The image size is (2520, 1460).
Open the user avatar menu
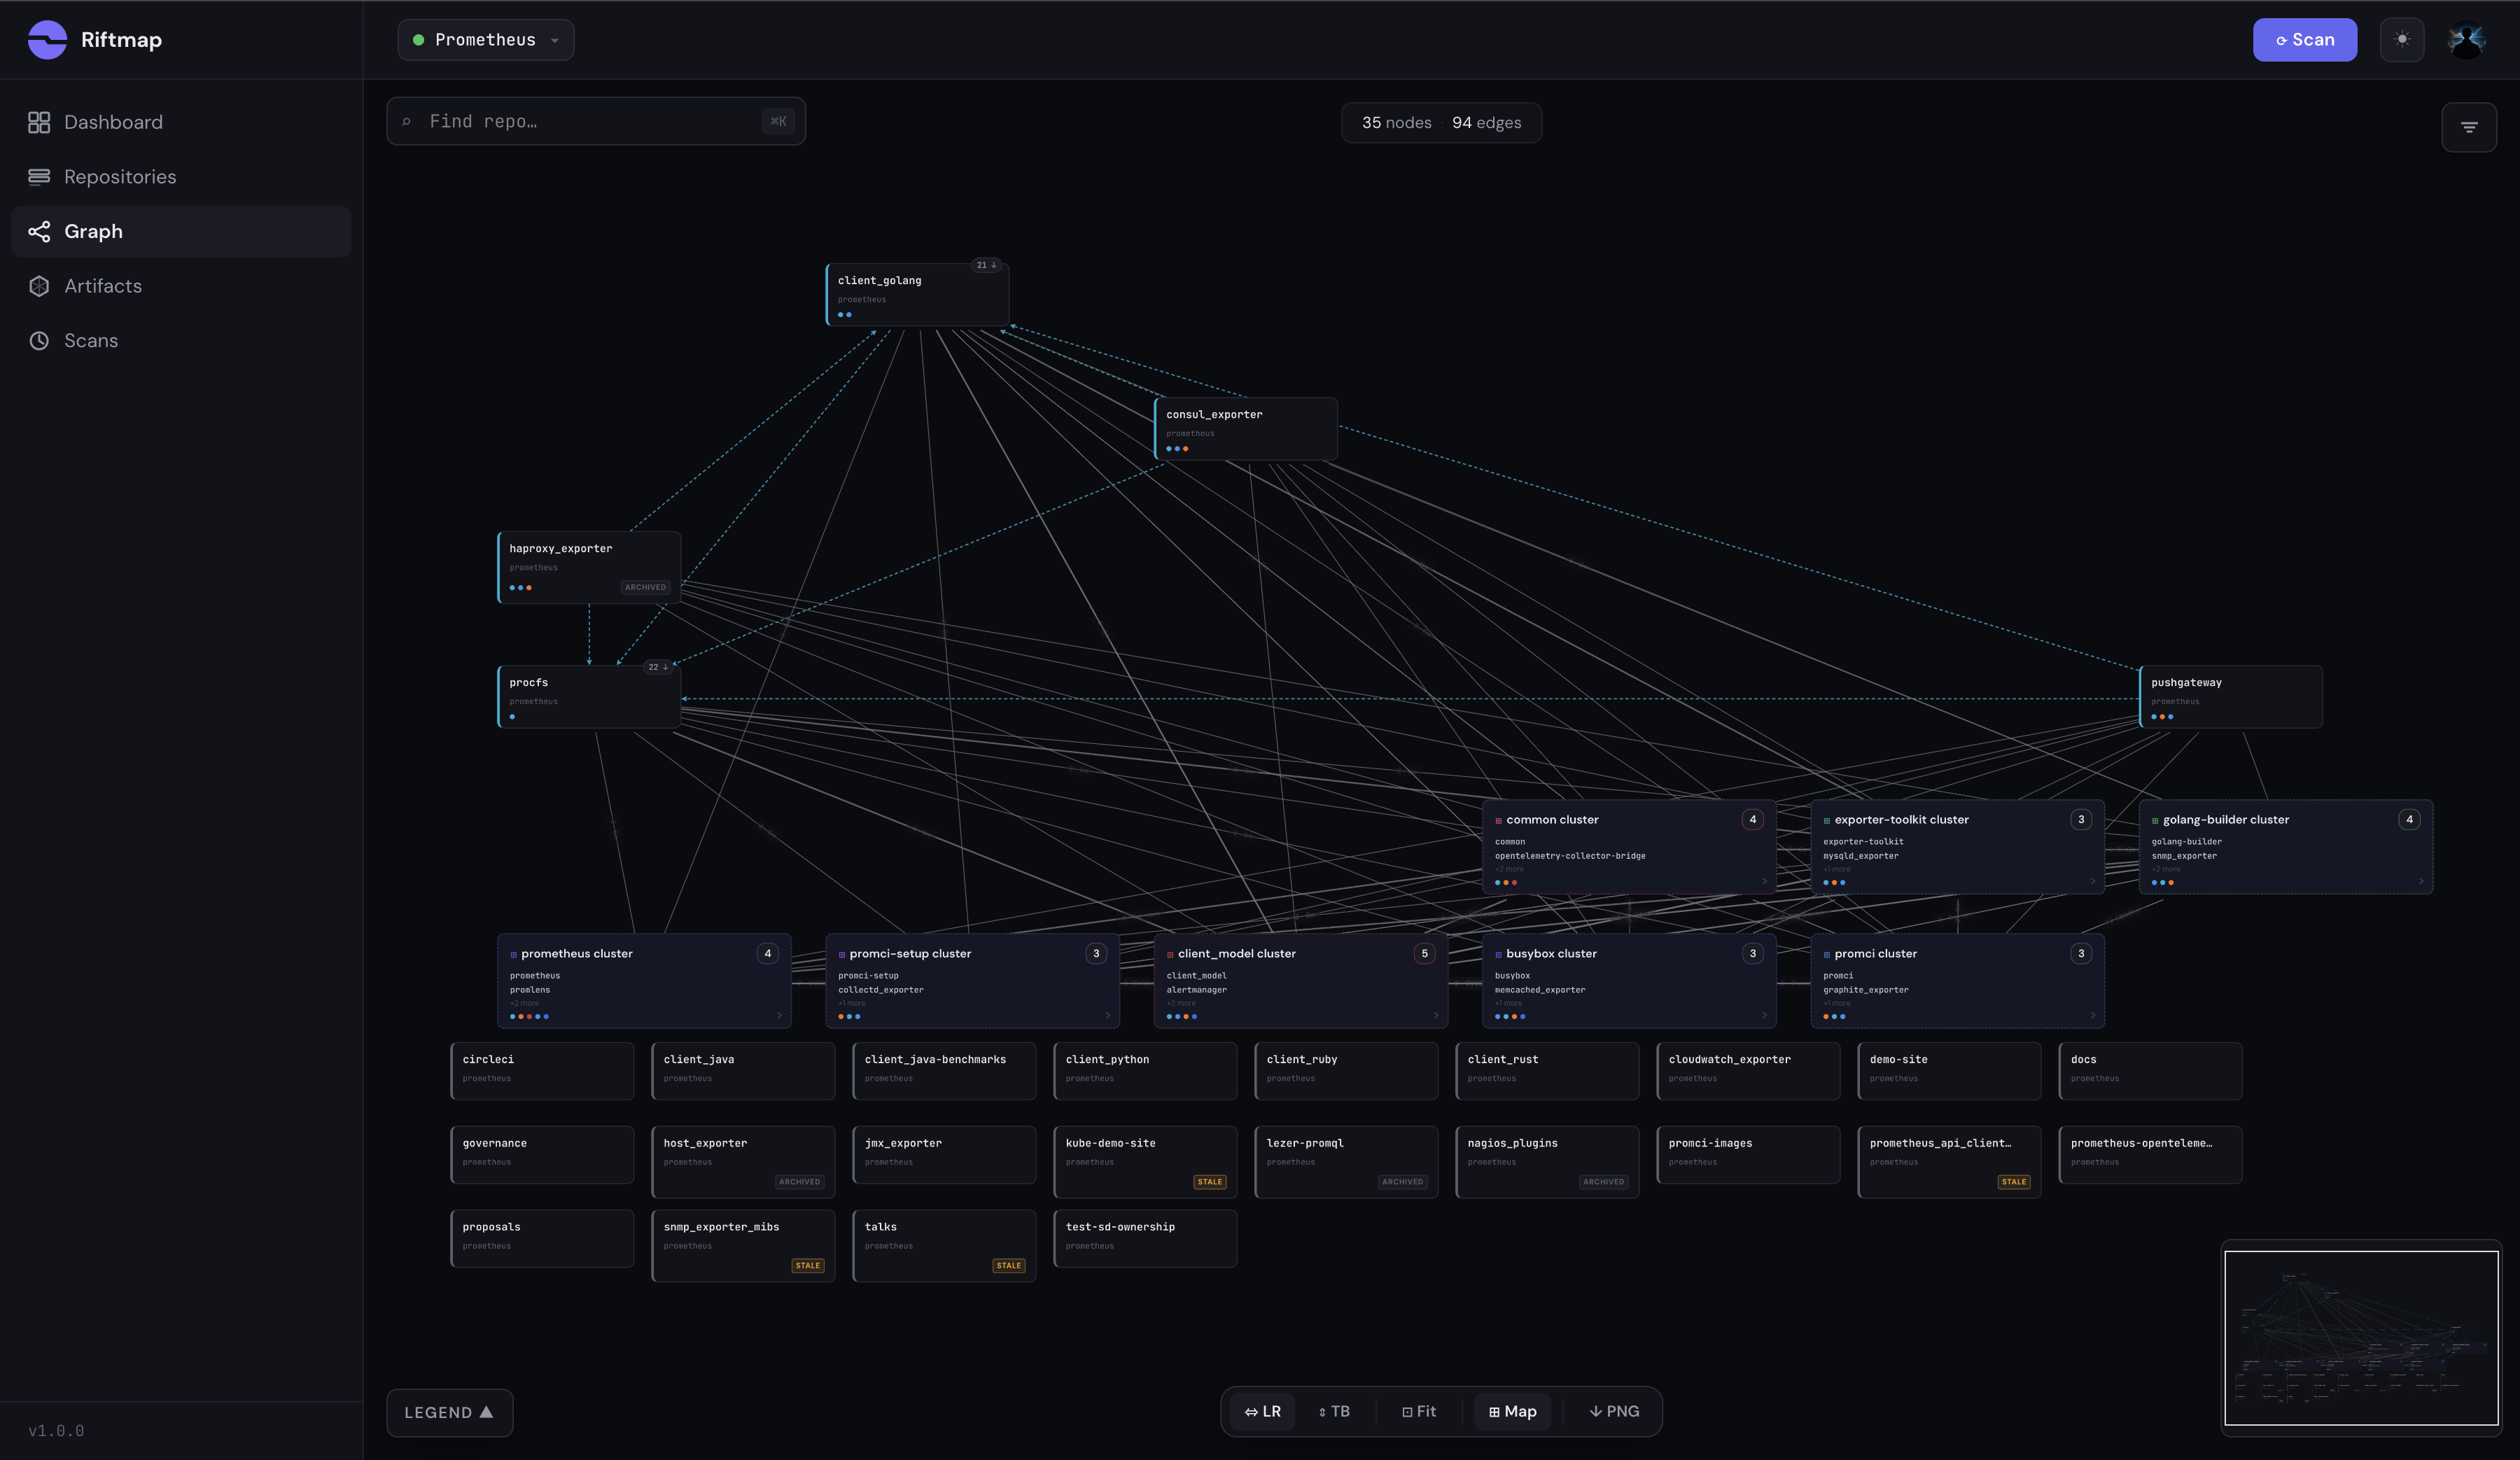[x=2466, y=40]
